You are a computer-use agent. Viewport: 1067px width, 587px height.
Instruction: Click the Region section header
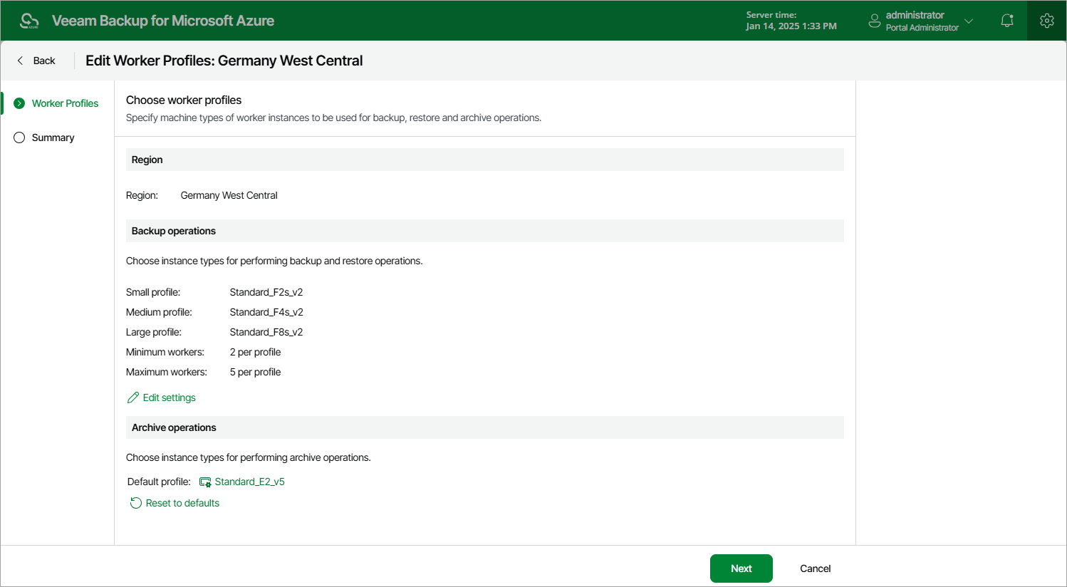[x=485, y=160]
